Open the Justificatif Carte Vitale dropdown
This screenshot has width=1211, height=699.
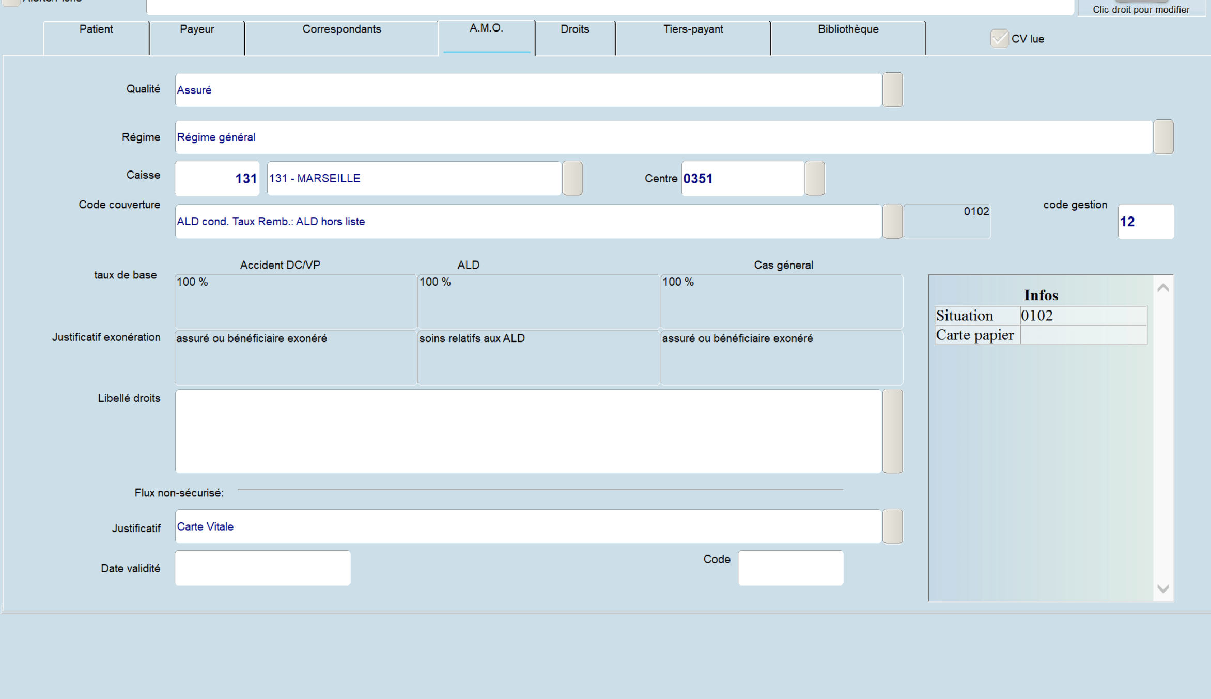892,526
